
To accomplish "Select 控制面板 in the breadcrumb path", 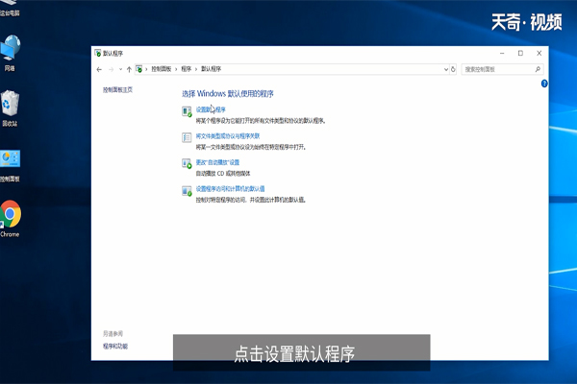I will click(x=162, y=69).
